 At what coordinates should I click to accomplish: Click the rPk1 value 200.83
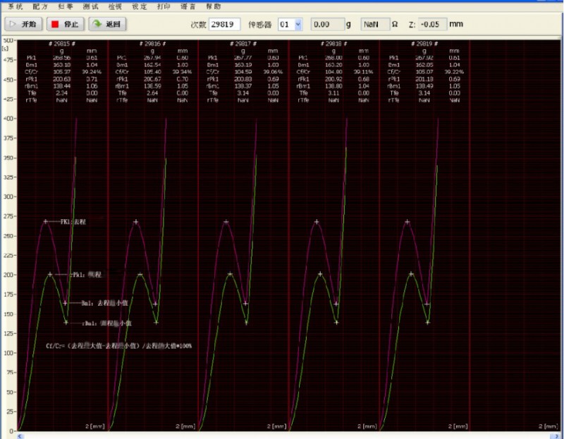coord(243,79)
